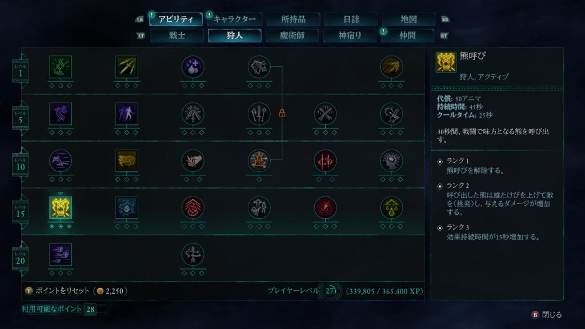The height and width of the screenshot is (329, 585).
Task: Click the orange lock on the connector line
Action: point(282,113)
